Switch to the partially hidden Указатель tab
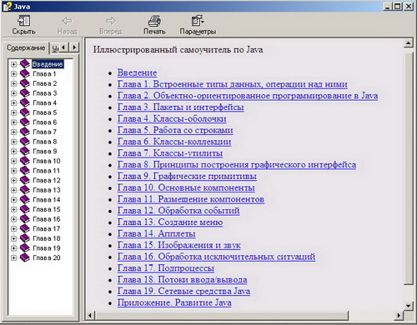417x325 pixels. [x=55, y=48]
